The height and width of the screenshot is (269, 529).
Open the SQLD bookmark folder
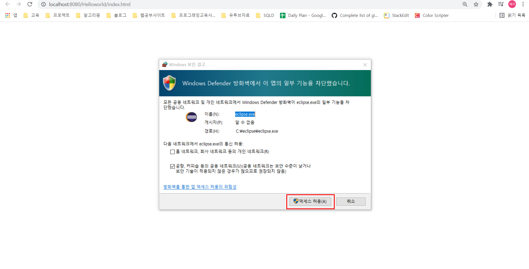pyautogui.click(x=265, y=15)
